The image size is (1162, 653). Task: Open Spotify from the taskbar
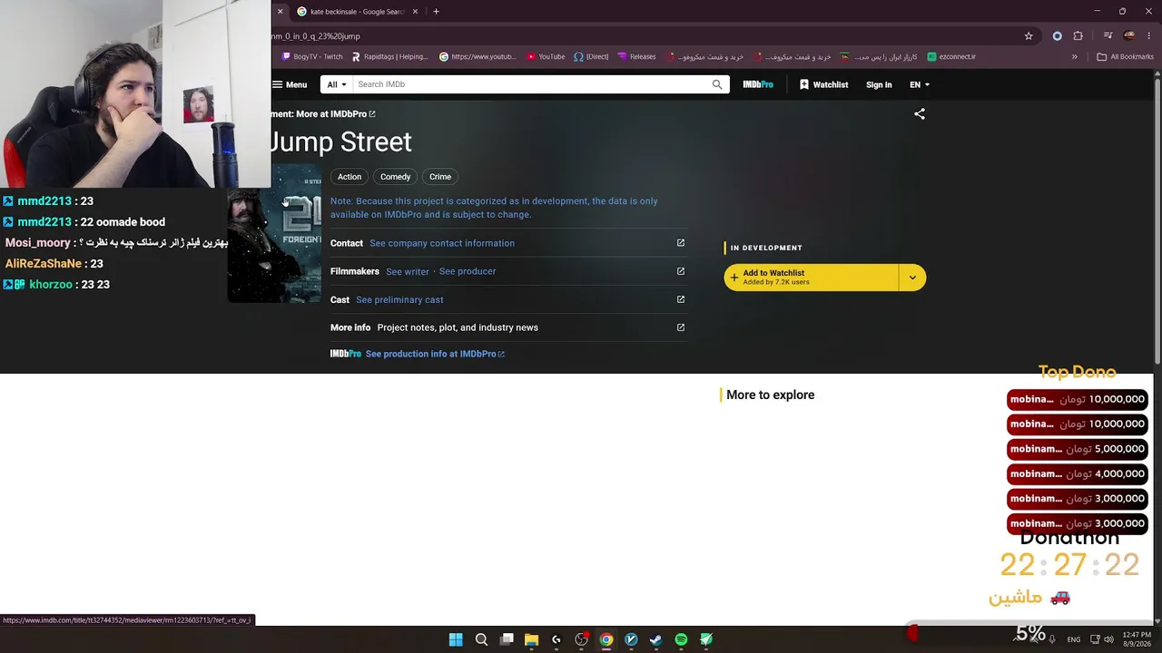(681, 639)
